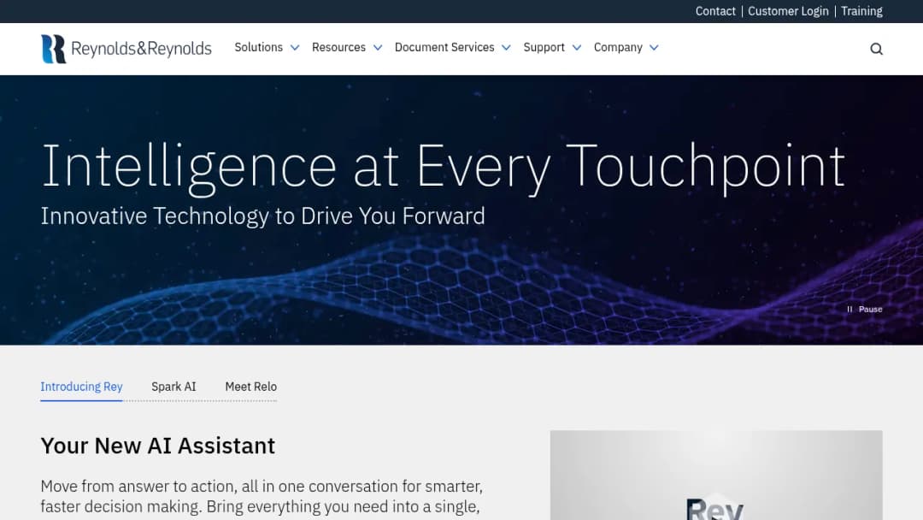The image size is (923, 520).
Task: Visit the Training link
Action: (x=861, y=11)
